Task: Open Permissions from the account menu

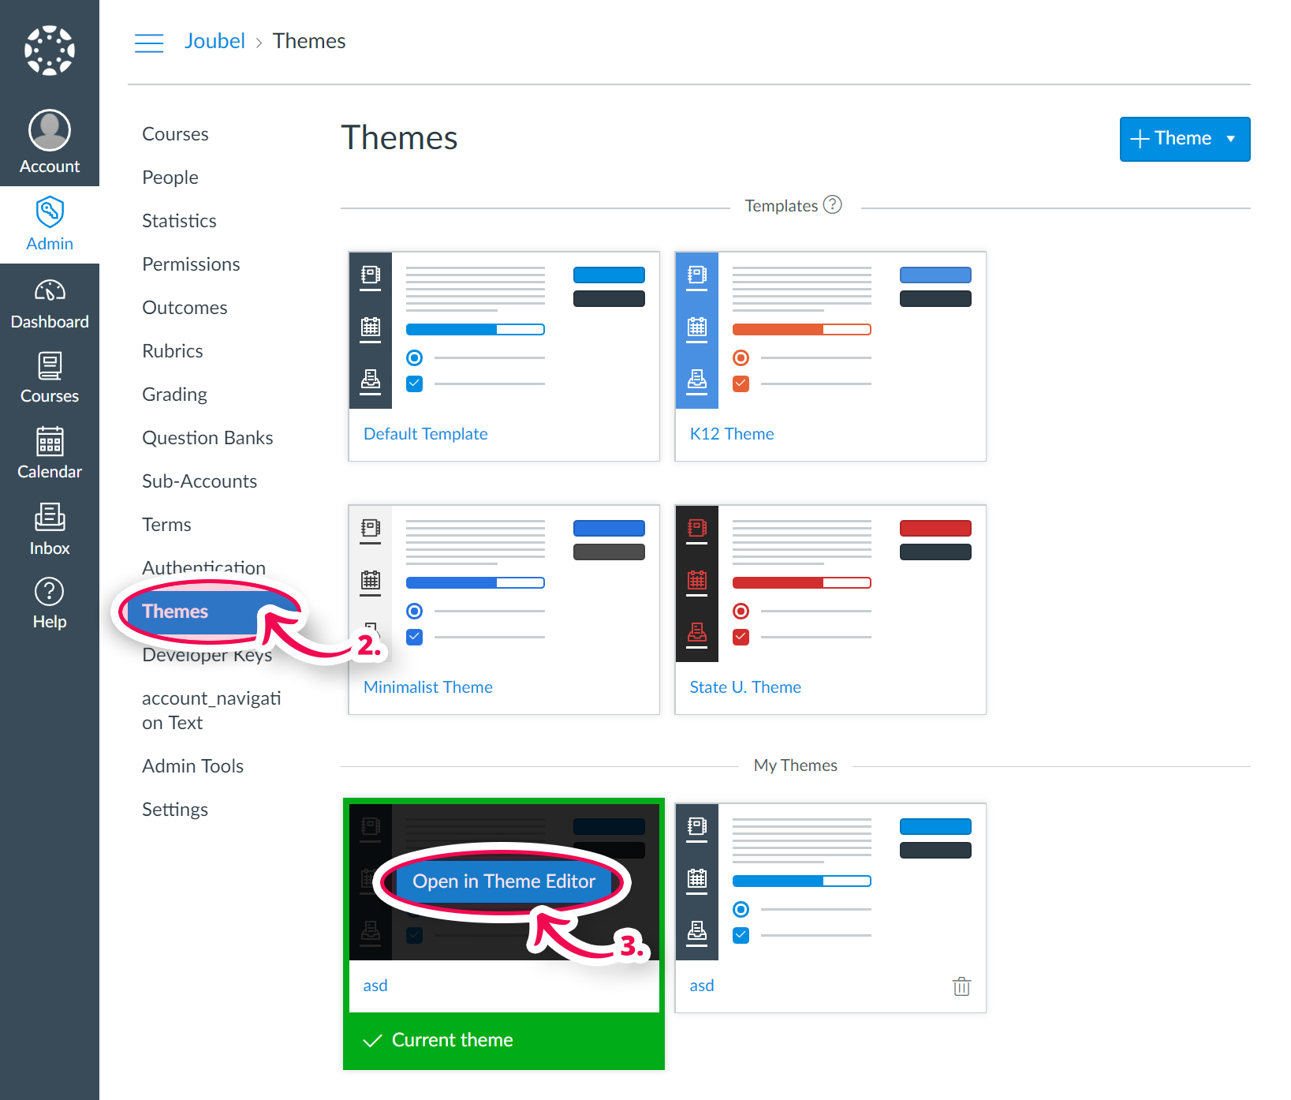Action: (x=191, y=264)
